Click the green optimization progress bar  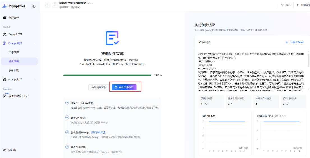pyautogui.click(x=107, y=75)
